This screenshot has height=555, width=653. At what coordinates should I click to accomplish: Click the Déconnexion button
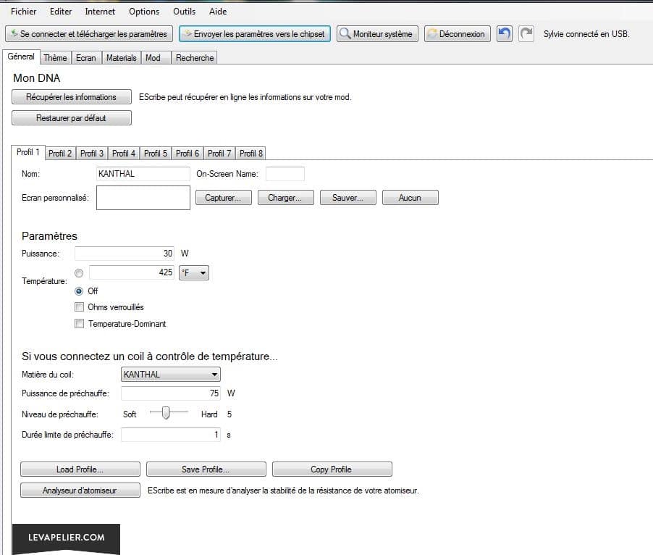point(458,34)
